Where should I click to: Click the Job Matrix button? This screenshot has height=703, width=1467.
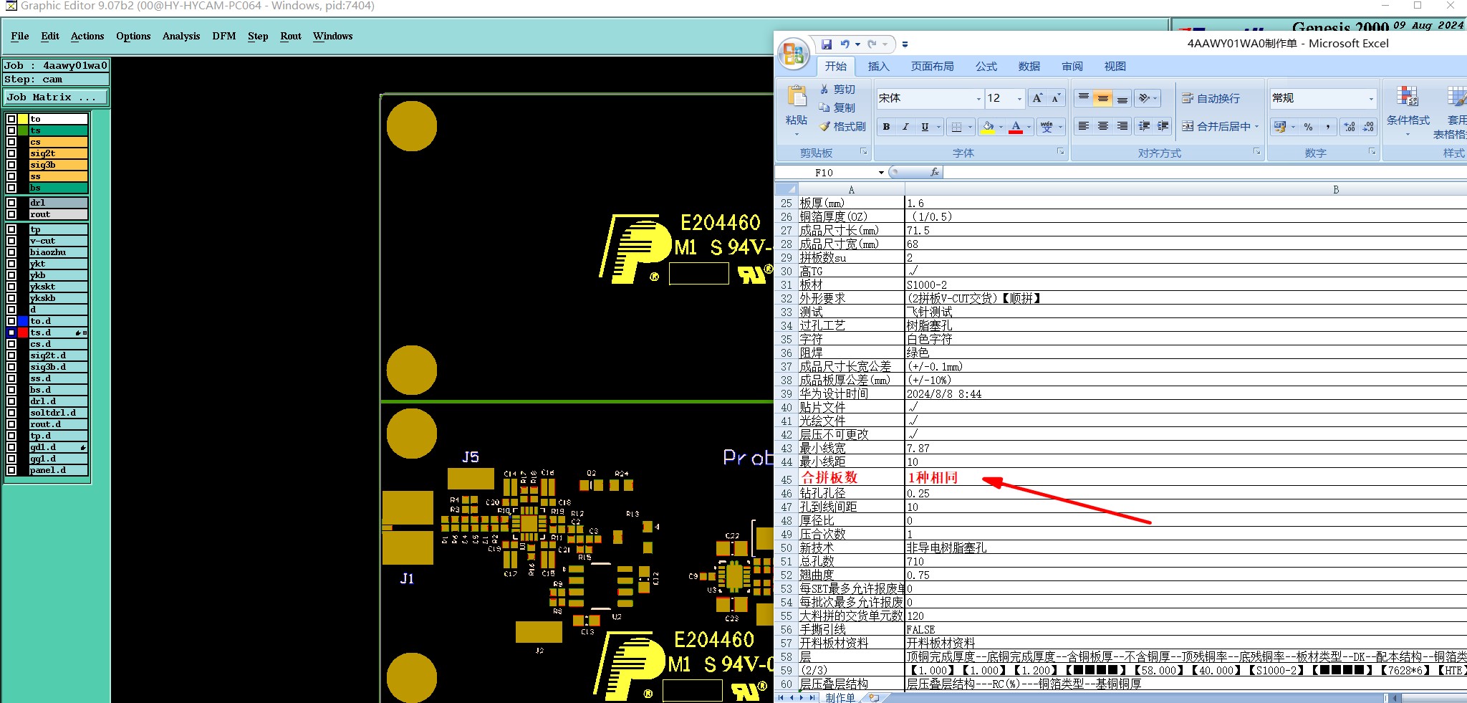click(x=56, y=97)
